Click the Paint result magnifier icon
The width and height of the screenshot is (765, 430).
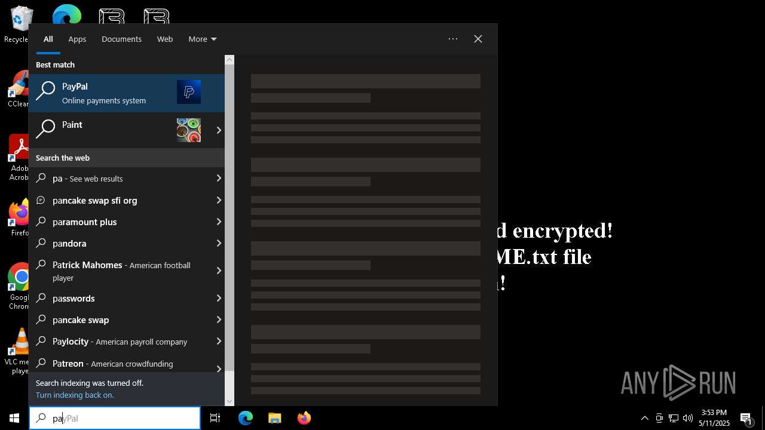tap(45, 128)
